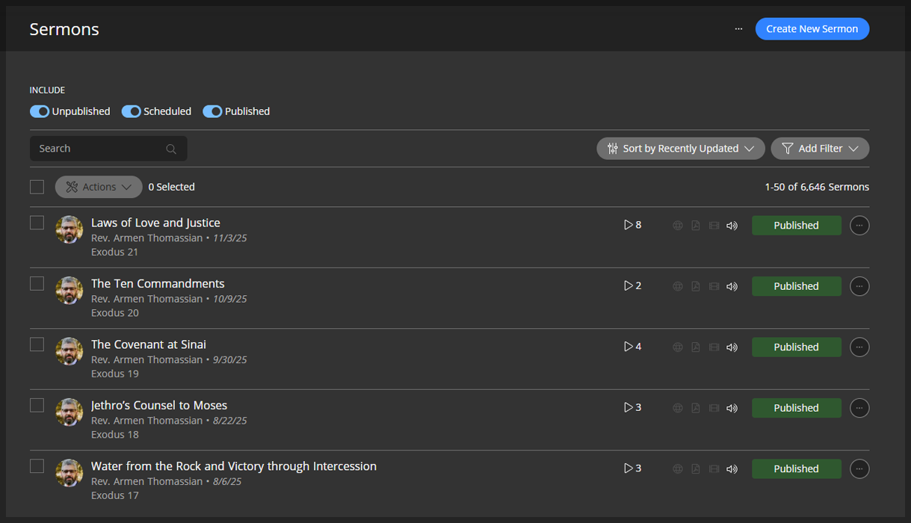Open the Jethro's Counsel to Moses sermon title
Screen dimensions: 911x523
tap(159, 406)
